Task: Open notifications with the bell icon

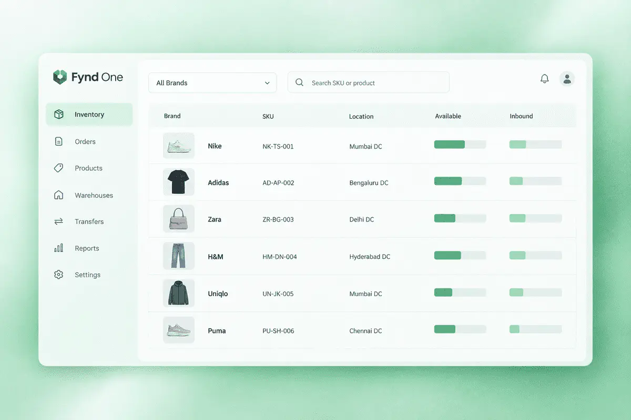Action: (x=545, y=79)
